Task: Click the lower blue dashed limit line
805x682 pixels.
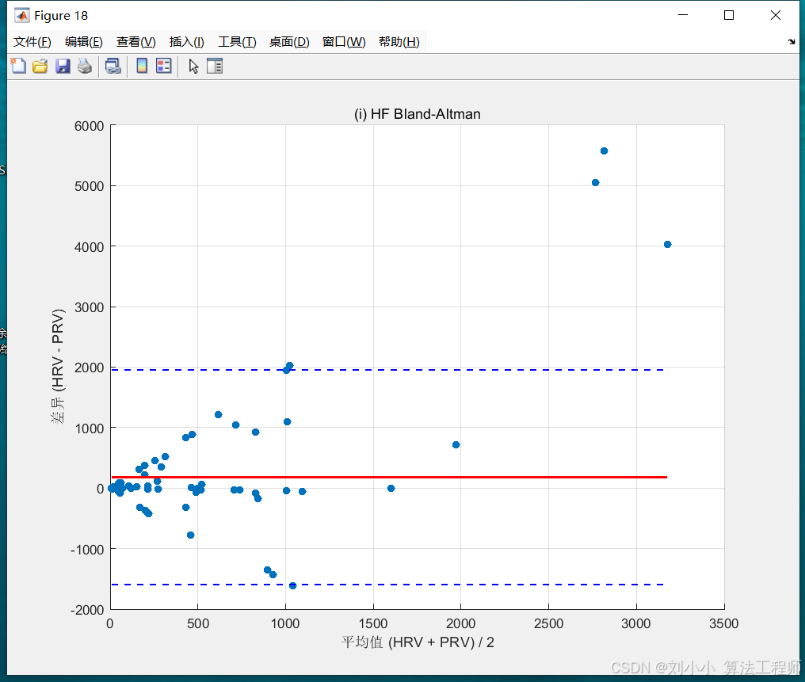Action: click(387, 585)
